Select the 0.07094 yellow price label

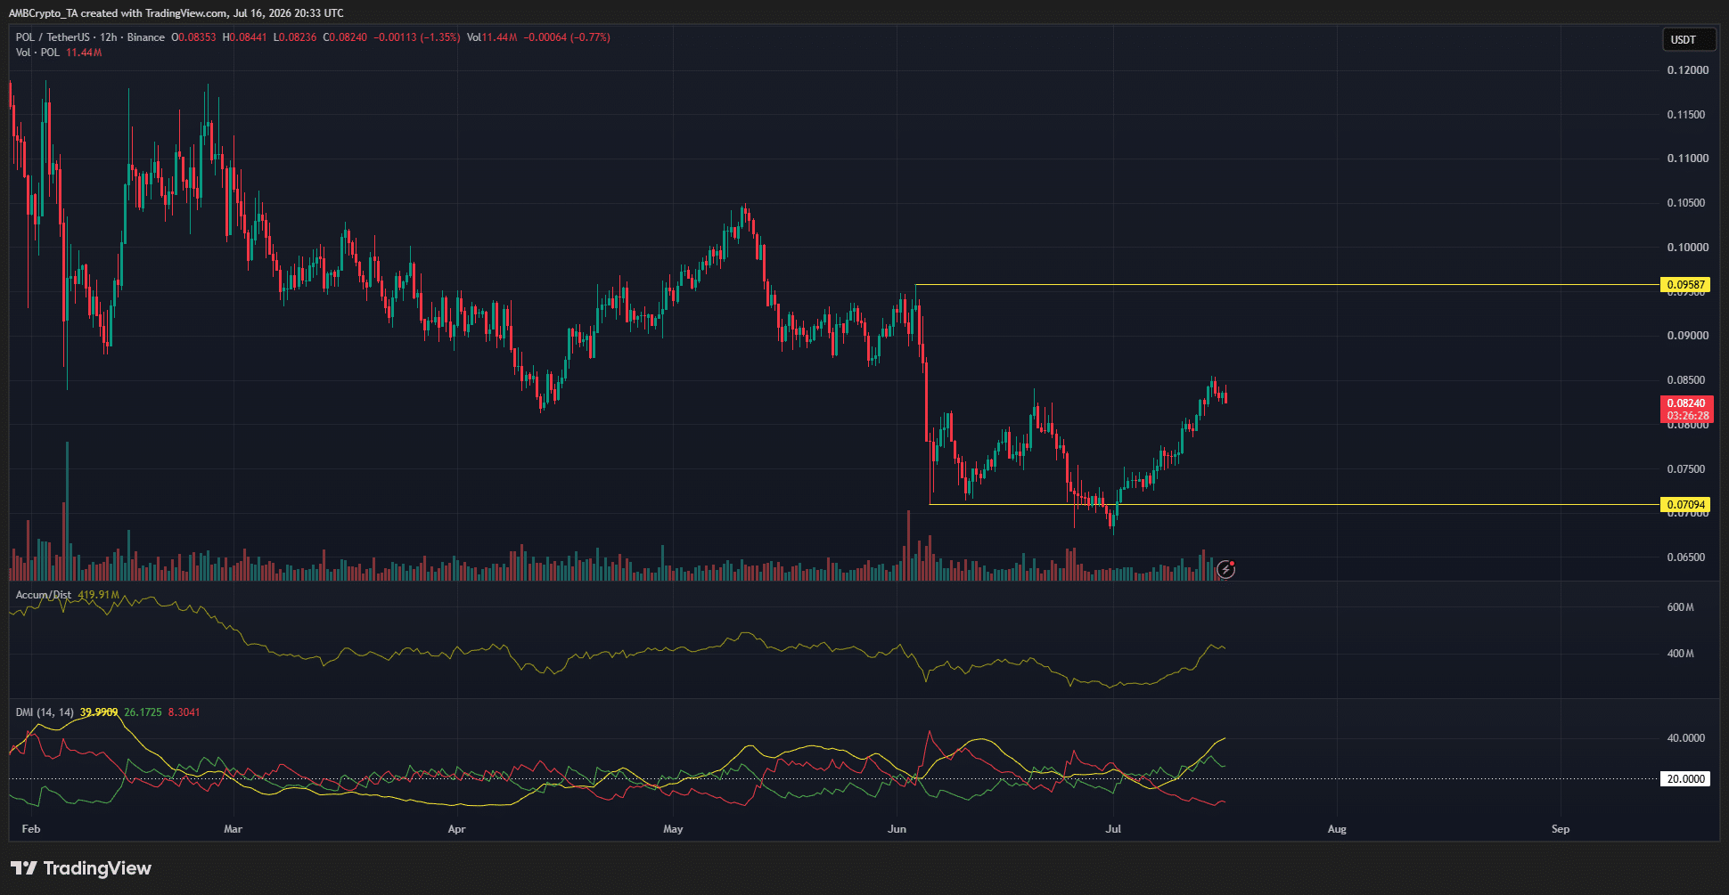point(1686,505)
